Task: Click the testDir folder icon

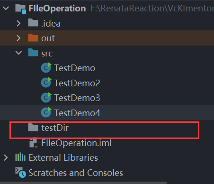Action: 33,127
